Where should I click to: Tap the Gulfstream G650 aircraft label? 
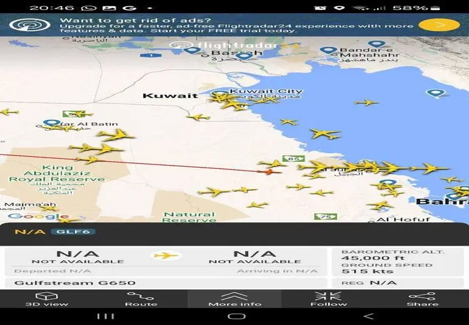[75, 283]
